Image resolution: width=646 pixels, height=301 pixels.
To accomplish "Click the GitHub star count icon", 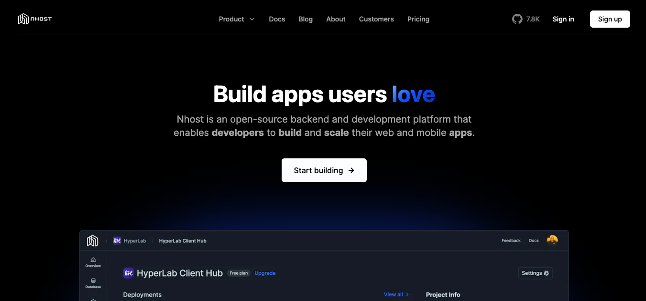I will [x=517, y=19].
